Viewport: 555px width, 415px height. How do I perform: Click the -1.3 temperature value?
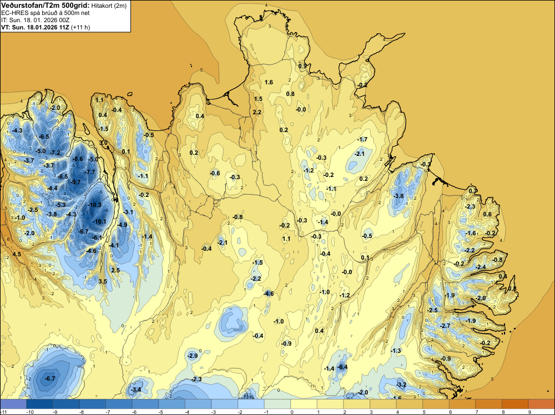[x=396, y=350]
